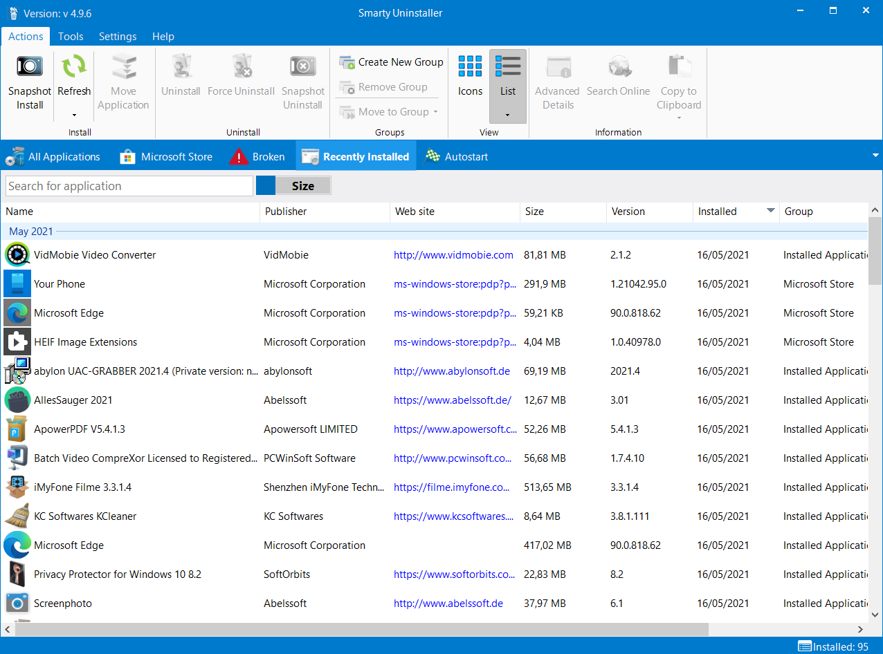This screenshot has width=883, height=654.
Task: Click the Uninstall trash icon
Action: click(x=181, y=66)
